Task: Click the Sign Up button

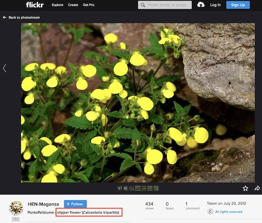Action: point(238,5)
